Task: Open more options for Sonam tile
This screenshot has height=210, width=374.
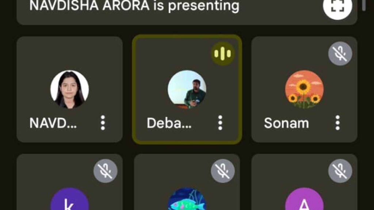Action: click(337, 123)
